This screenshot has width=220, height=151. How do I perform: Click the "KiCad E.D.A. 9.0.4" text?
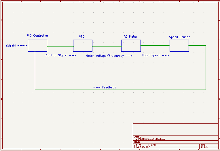tap(142, 147)
